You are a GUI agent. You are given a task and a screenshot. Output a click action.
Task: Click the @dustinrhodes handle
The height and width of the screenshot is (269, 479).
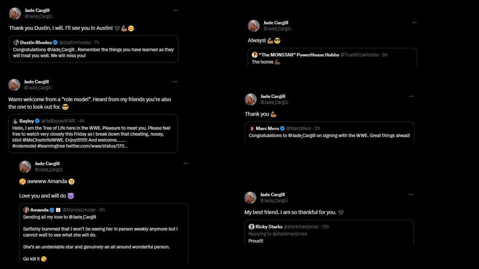[74, 42]
